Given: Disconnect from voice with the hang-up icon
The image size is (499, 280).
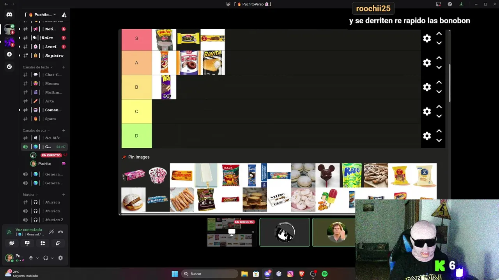Looking at the screenshot, I should click(60, 232).
